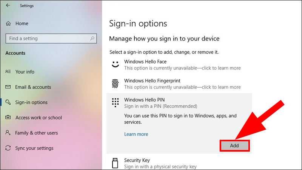302x170 pixels.
Task: Open the Learn more link
Action: tap(136, 134)
